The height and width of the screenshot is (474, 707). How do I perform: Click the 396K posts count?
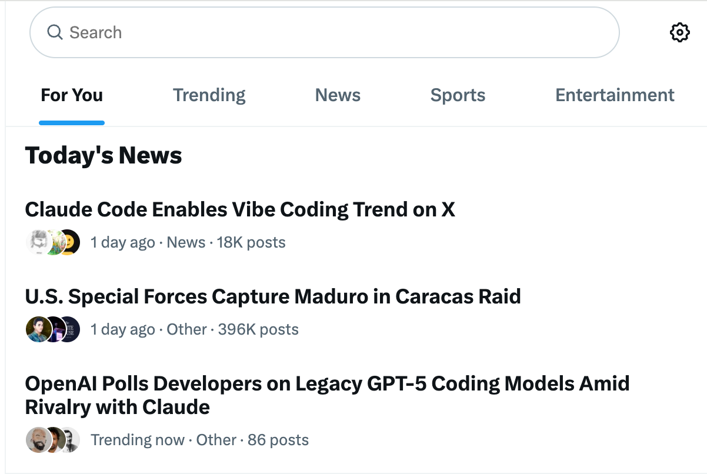(x=258, y=329)
